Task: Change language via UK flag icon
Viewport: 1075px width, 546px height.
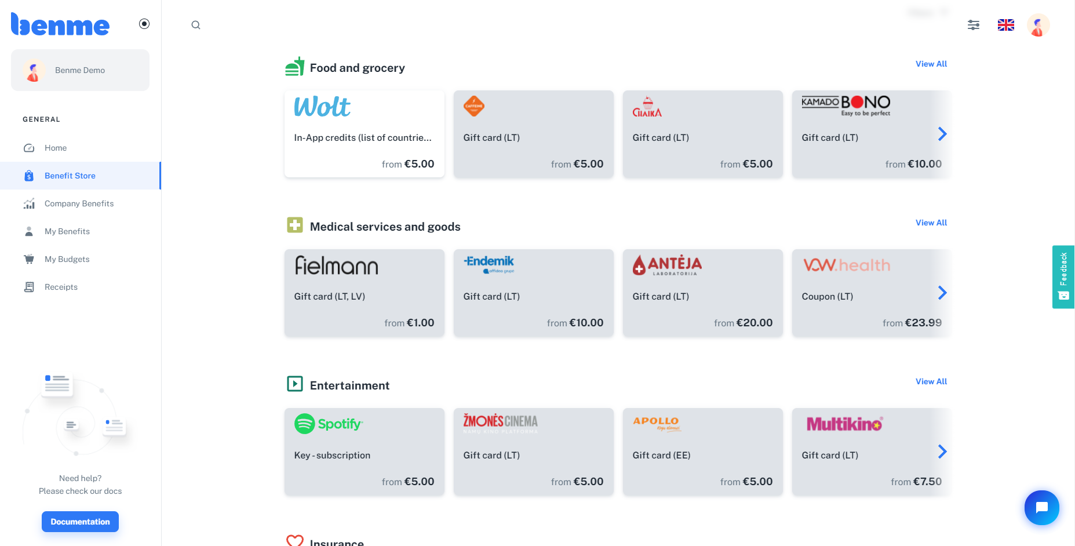Action: click(x=1006, y=25)
